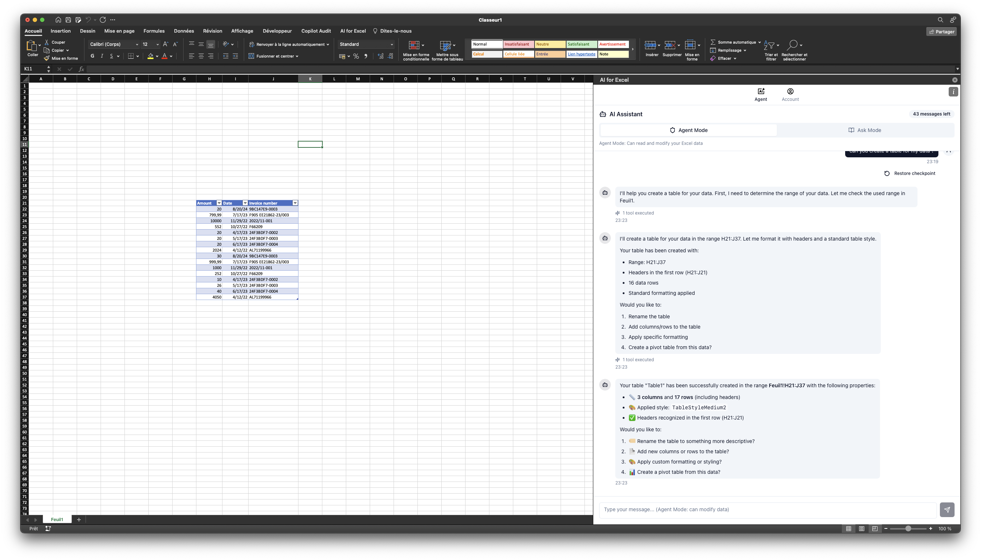Toggle italic I formatting
This screenshot has height=560, width=981.
tap(102, 56)
